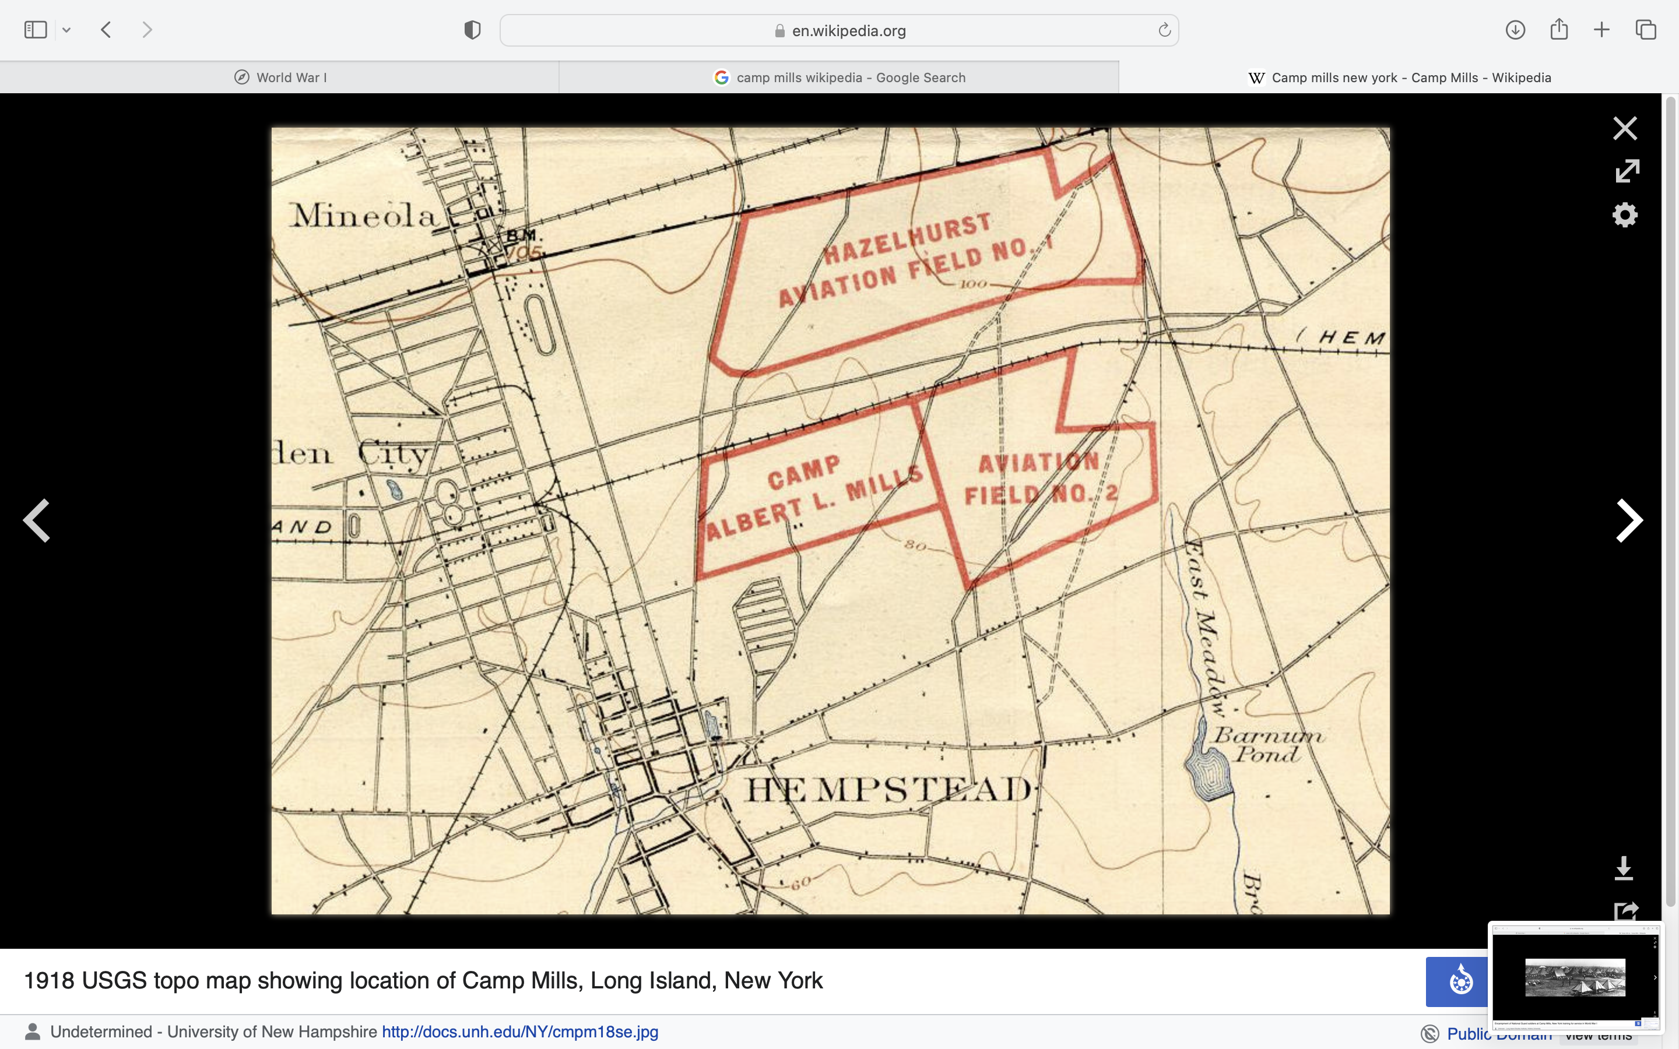Open the docs.unh.edu source link
This screenshot has height=1049, width=1679.
point(519,1032)
